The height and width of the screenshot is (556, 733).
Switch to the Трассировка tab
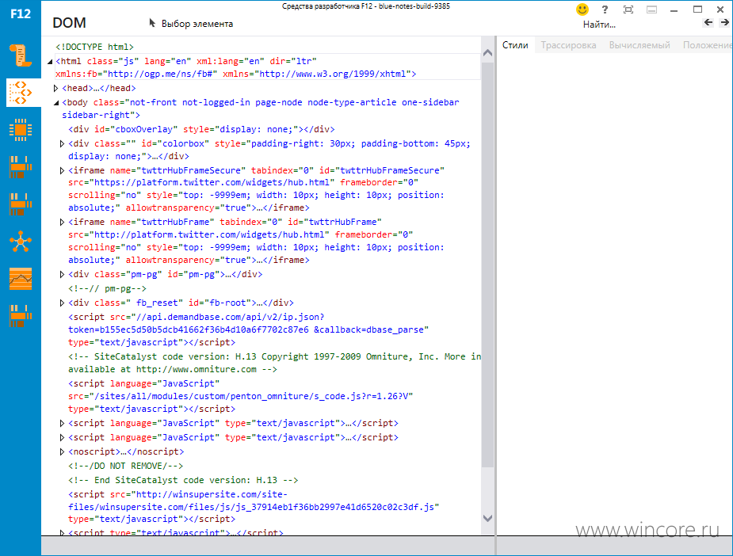[568, 45]
